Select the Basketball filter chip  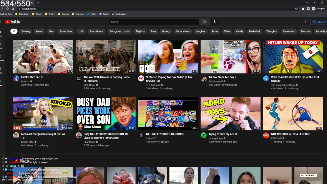pos(255,31)
